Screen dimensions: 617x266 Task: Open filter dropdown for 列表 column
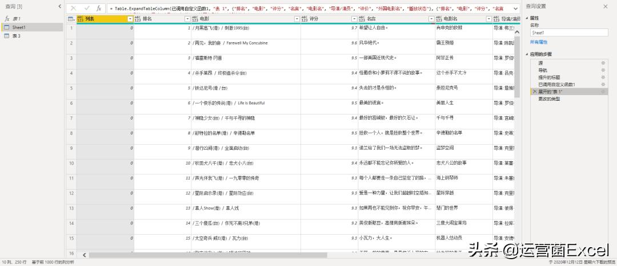130,19
